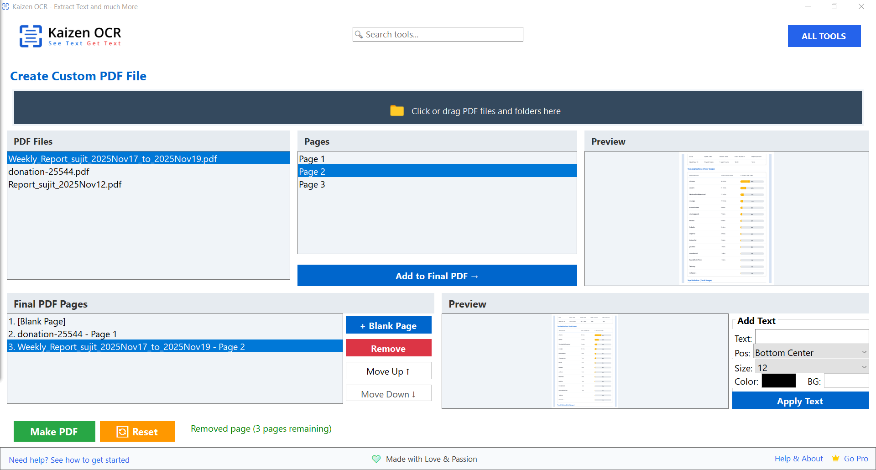Click the Kaizen OCR icon in the title bar

tap(5, 6)
